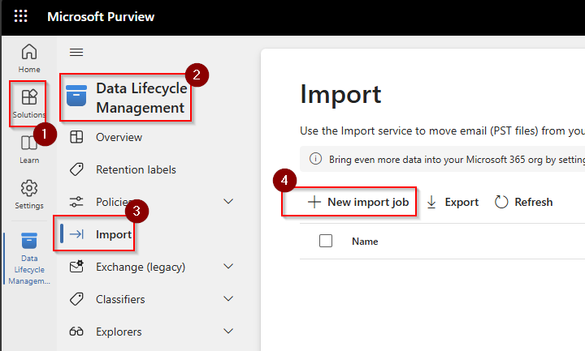
Task: Click the Refresh circular arrow icon
Action: click(x=501, y=202)
